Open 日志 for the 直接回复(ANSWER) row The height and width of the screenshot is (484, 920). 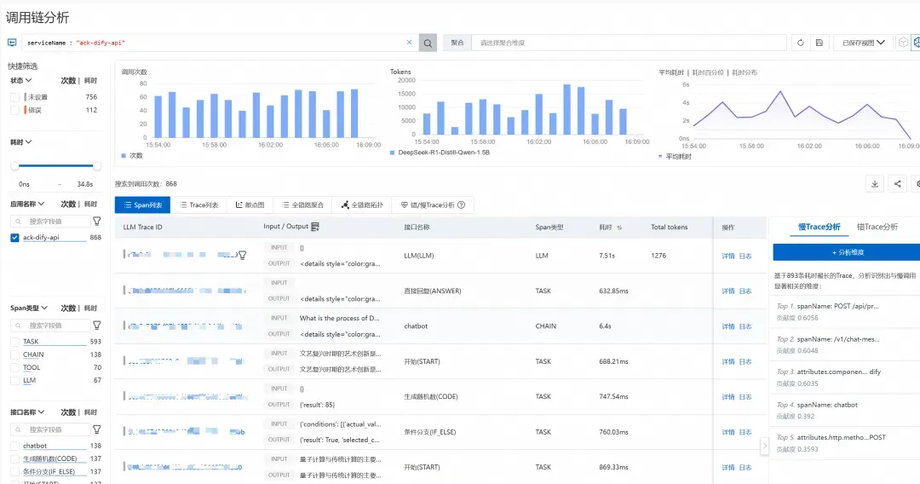pos(745,291)
